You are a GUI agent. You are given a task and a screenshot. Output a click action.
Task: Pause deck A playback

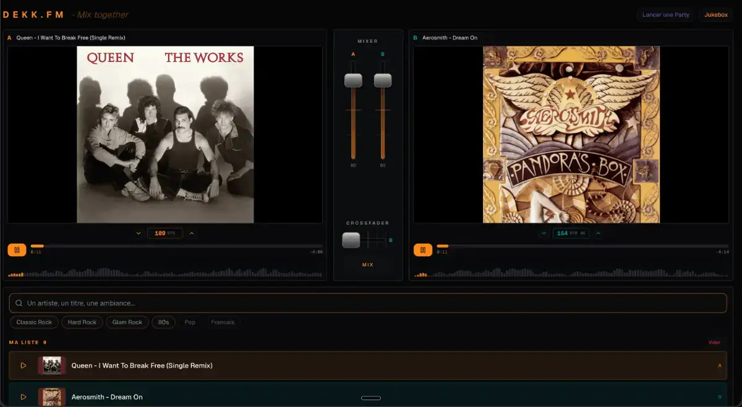[17, 250]
